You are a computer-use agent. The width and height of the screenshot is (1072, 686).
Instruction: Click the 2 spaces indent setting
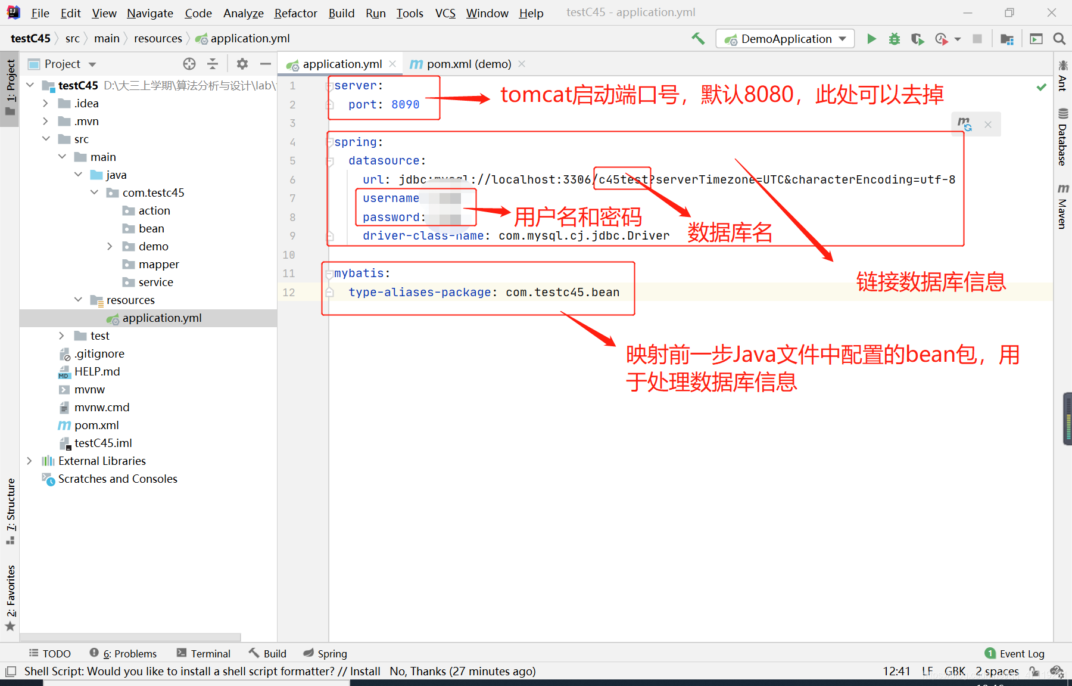[x=997, y=672]
